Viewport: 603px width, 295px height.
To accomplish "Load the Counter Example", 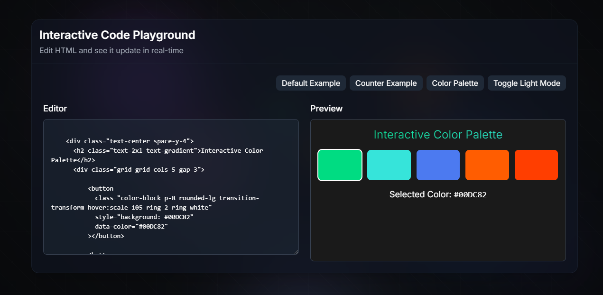I will coord(386,83).
